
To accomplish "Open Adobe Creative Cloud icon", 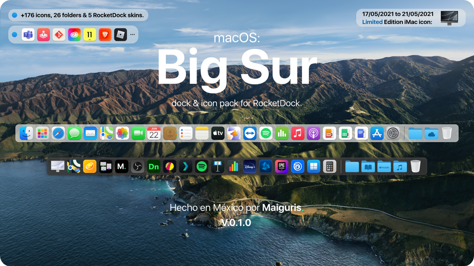I will 74,35.
